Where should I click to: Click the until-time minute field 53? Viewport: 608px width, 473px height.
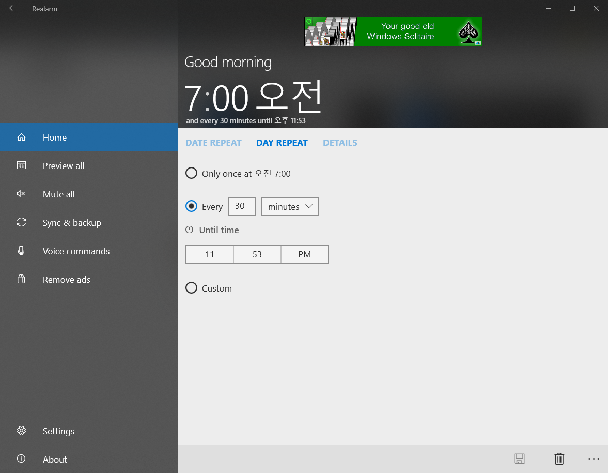point(257,254)
